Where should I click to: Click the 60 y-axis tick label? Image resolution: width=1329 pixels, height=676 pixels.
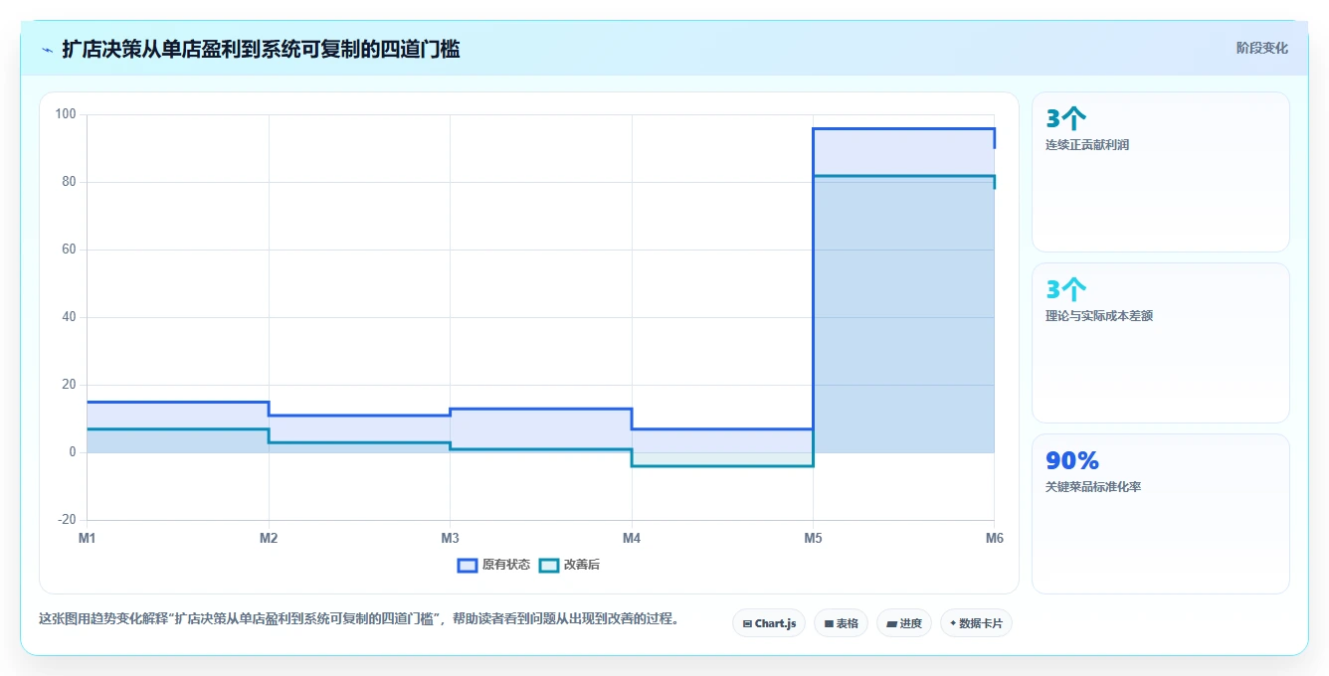point(69,250)
